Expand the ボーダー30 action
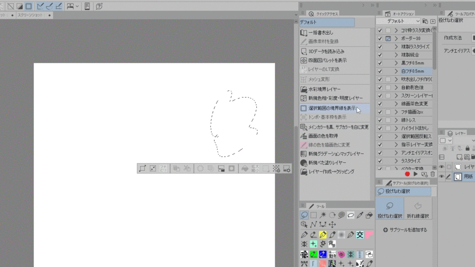 [x=396, y=39]
